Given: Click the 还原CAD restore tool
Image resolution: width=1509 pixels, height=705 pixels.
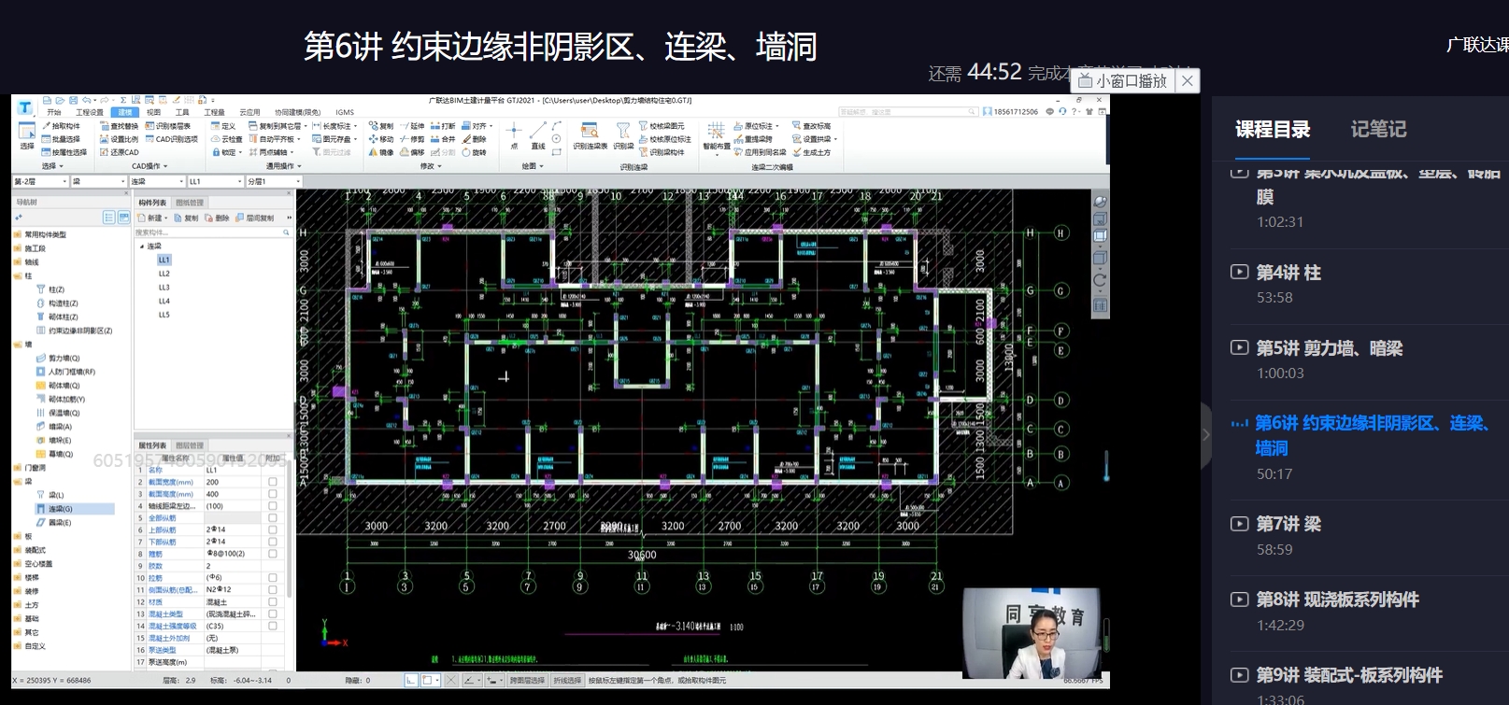Looking at the screenshot, I should click(119, 152).
